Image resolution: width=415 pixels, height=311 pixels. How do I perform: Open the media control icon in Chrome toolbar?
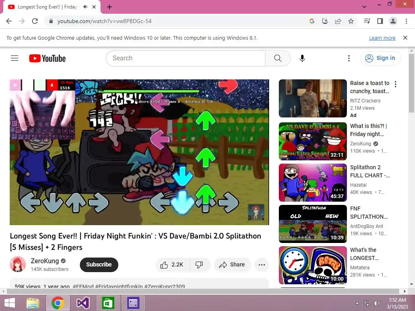(x=367, y=21)
